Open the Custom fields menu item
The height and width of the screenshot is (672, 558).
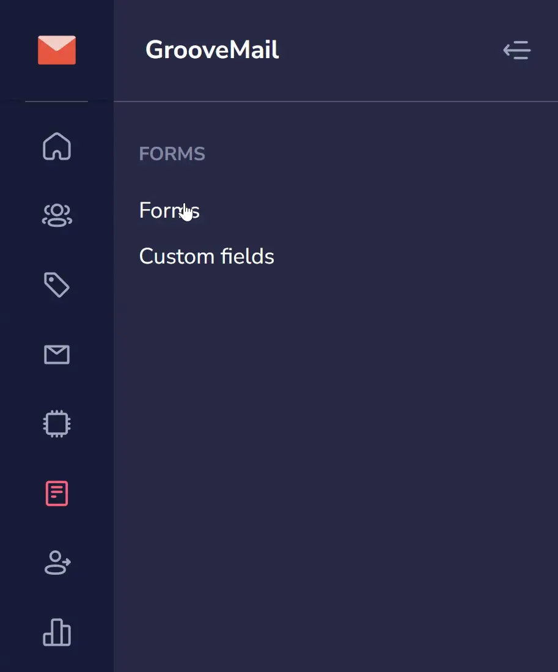tap(207, 256)
